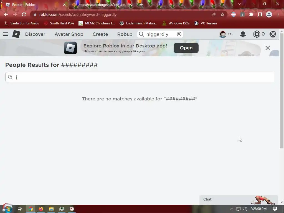Close the Desktop app banner
This screenshot has width=284, height=213.
[268, 48]
